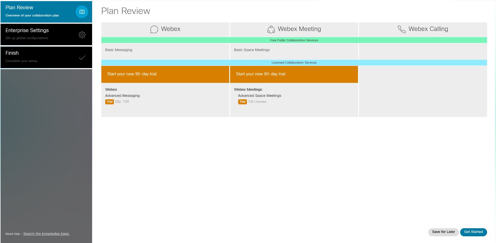Image resolution: width=496 pixels, height=243 pixels.
Task: Click the Basic Messaging cell
Action: click(x=165, y=51)
